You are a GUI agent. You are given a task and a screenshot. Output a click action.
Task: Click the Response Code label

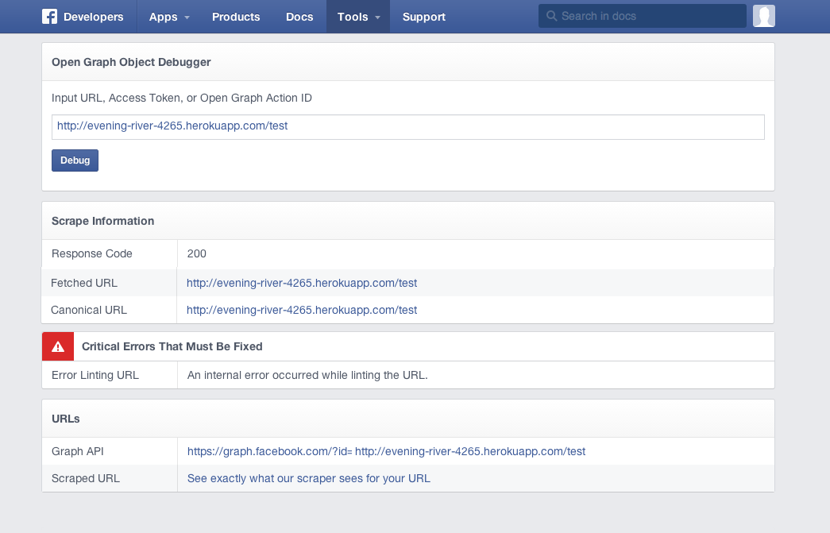click(91, 253)
